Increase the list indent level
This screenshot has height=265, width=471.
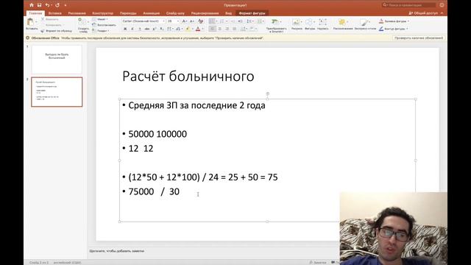pyautogui.click(x=240, y=21)
